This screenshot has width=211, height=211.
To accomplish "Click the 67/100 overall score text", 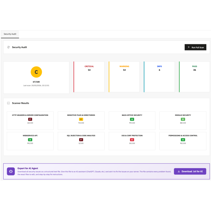I will click(x=36, y=82).
